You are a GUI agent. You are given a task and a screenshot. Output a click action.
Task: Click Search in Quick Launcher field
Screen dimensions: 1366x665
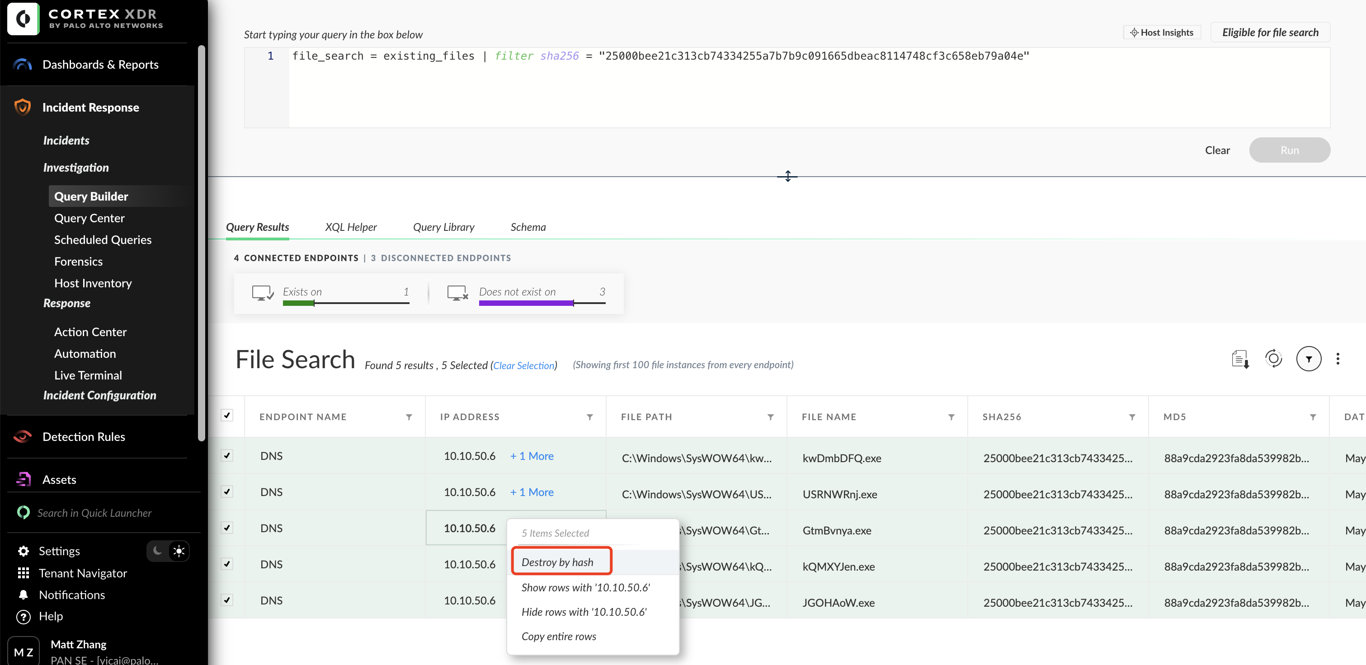pyautogui.click(x=94, y=513)
